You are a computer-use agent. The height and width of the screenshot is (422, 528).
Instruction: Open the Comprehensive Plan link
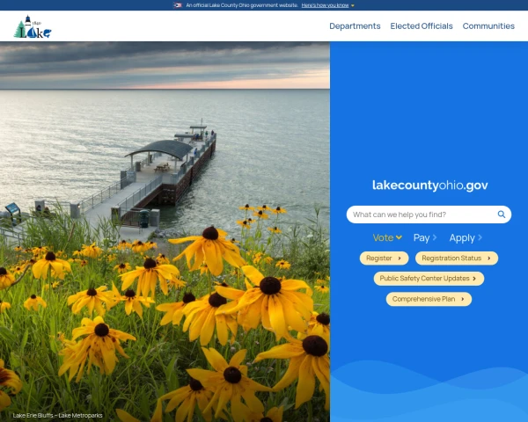point(424,299)
